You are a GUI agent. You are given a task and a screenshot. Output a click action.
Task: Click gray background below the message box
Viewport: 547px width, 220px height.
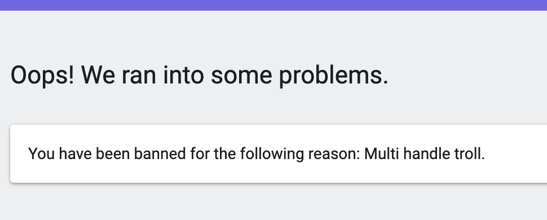pyautogui.click(x=273, y=203)
